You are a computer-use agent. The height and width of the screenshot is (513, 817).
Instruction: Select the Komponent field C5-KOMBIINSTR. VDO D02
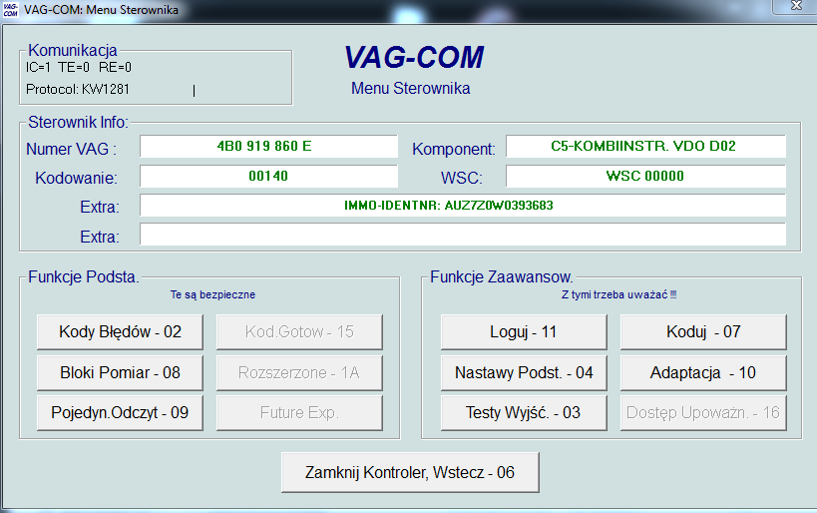click(x=645, y=146)
